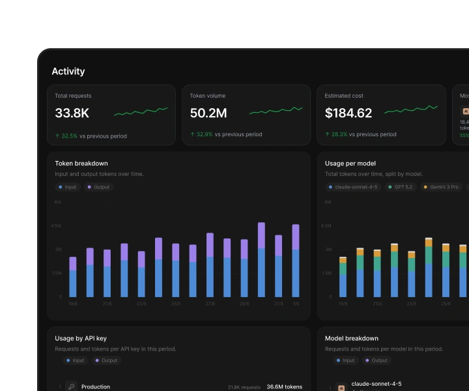
Task: Toggle Output legend in Usage by API key
Action: click(x=106, y=360)
